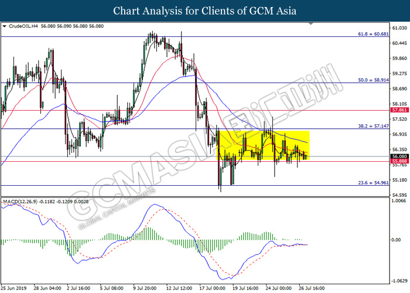Click the 5 Jul 08:00 time label
This screenshot has height=293, width=410.
[x=112, y=288]
